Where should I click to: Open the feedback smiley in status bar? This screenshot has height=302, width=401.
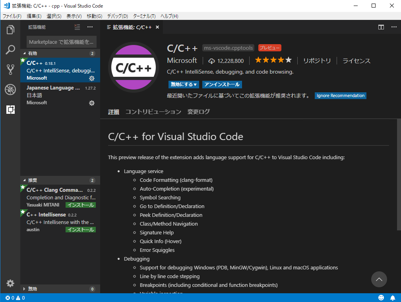381,298
